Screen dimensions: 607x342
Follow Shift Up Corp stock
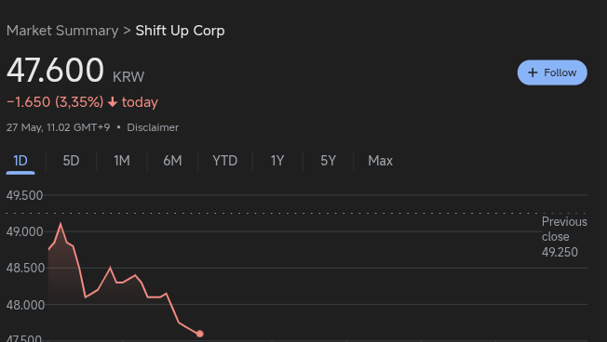552,72
